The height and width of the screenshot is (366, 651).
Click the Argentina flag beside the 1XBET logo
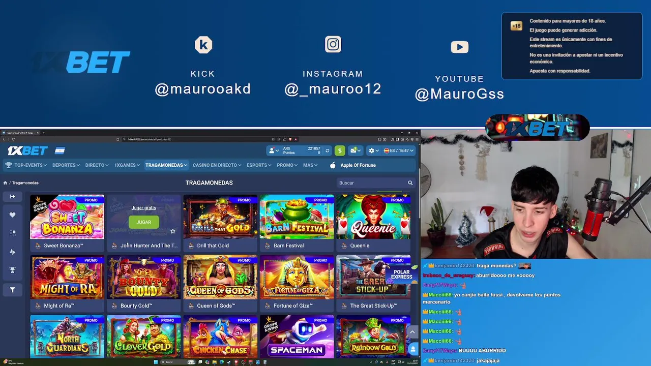pos(60,150)
